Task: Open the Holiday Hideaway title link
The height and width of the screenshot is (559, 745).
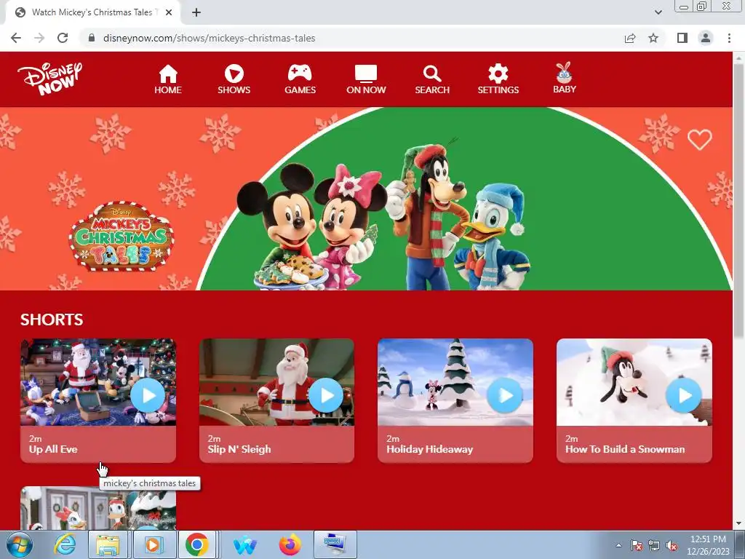Action: (x=429, y=449)
